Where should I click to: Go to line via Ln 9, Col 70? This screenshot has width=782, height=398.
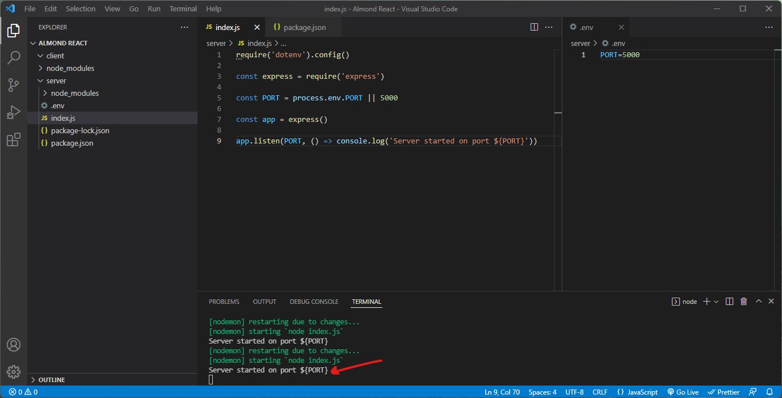pos(502,392)
